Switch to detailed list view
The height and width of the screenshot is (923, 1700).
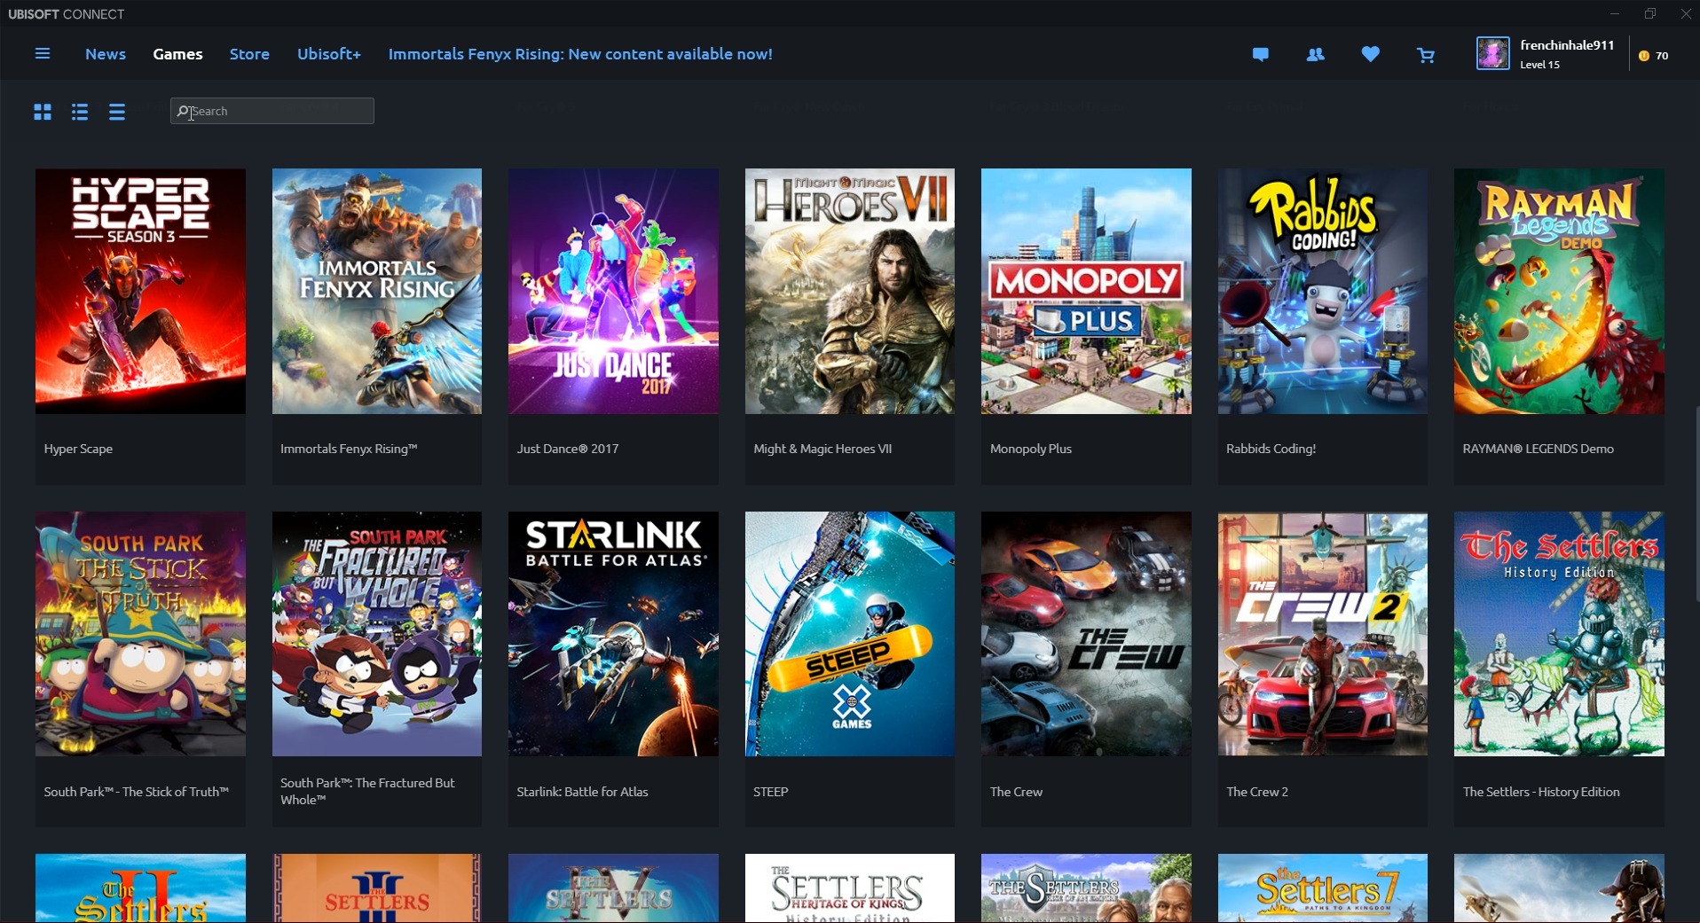[80, 112]
